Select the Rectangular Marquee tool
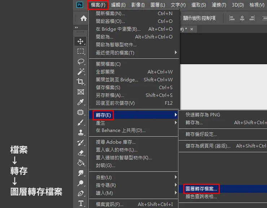Screen dimensions: 267x208 (x=80, y=51)
